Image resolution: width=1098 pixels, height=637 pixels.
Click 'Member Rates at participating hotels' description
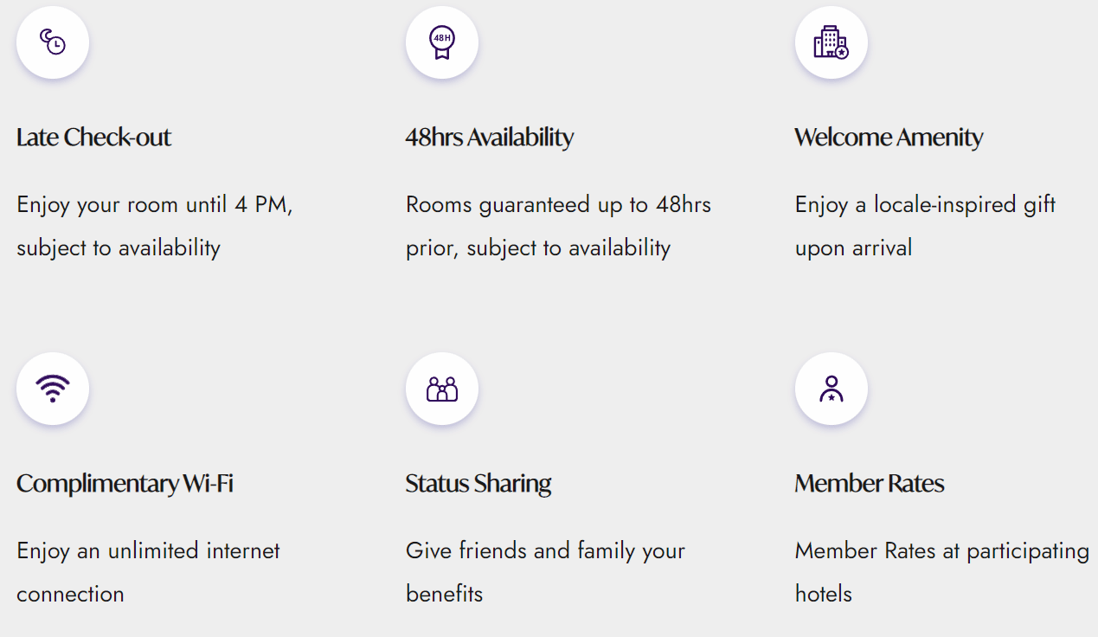(941, 552)
